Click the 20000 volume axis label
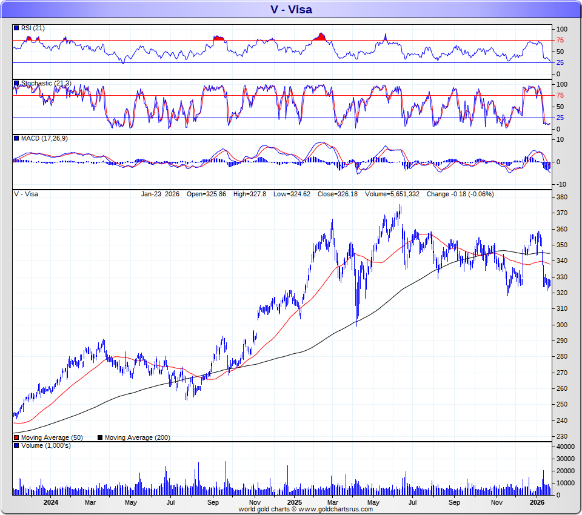 [x=566, y=471]
